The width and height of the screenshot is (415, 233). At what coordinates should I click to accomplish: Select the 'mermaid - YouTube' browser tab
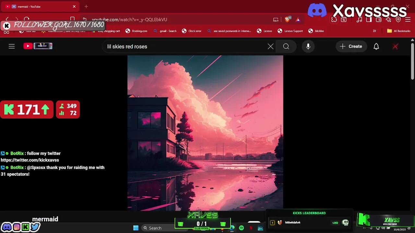tap(41, 6)
